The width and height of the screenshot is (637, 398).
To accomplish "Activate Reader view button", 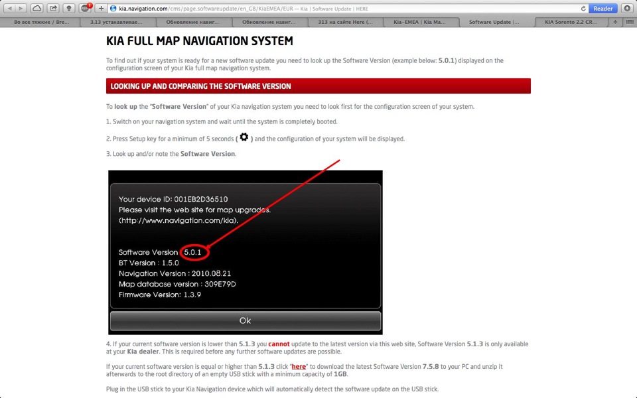I will [x=603, y=8].
